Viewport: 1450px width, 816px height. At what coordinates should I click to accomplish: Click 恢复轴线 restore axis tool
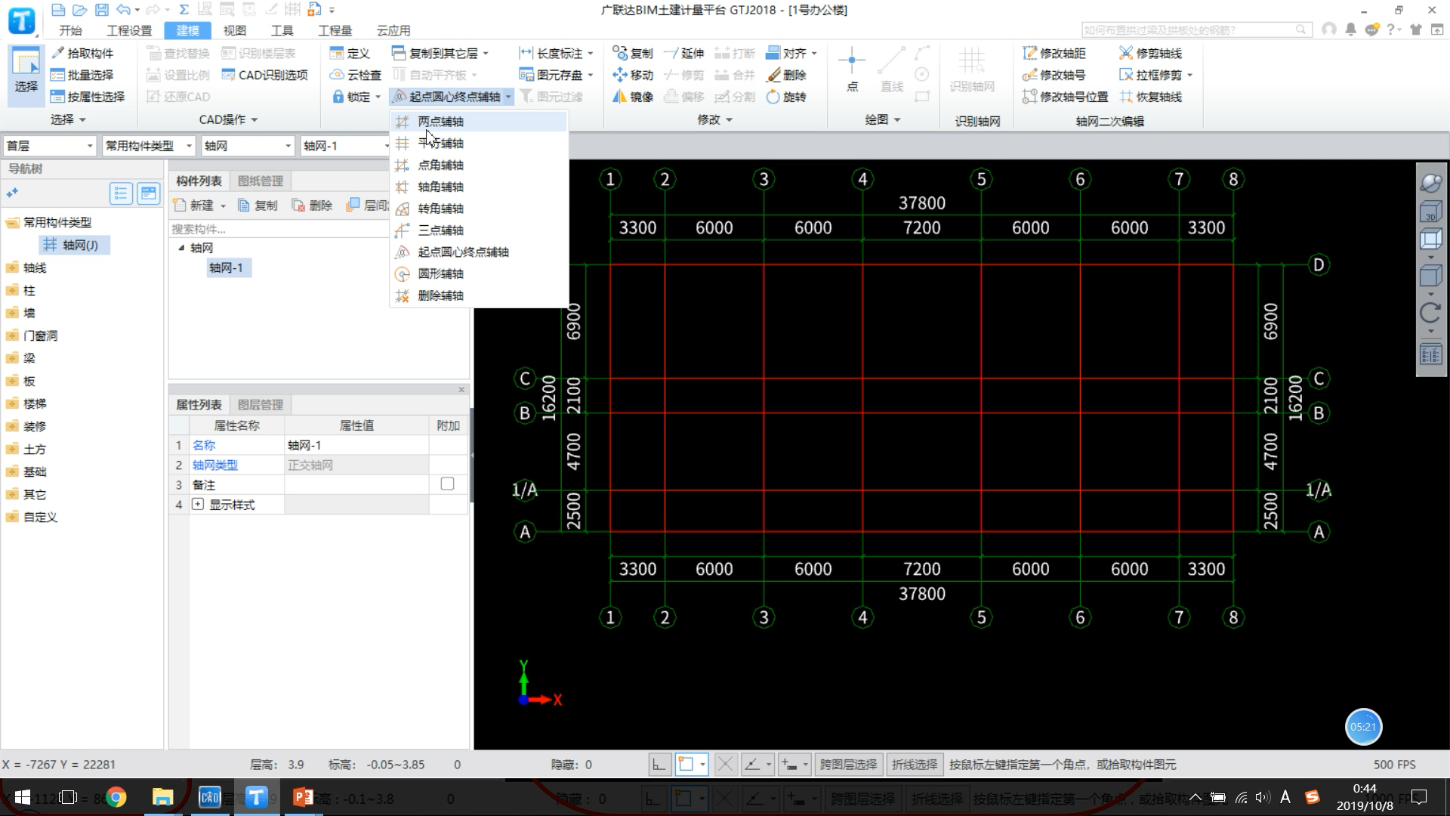pyautogui.click(x=1150, y=97)
